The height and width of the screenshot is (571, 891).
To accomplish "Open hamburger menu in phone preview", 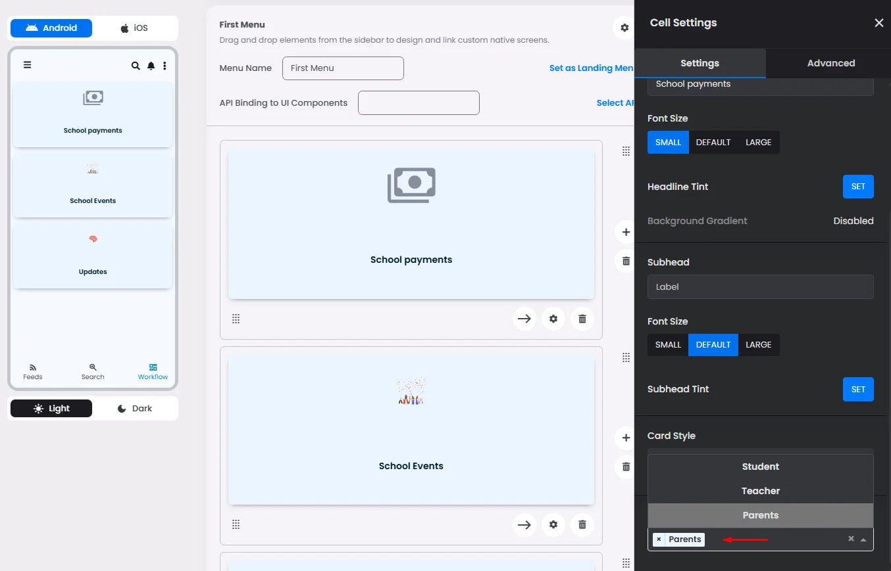I will tap(27, 65).
